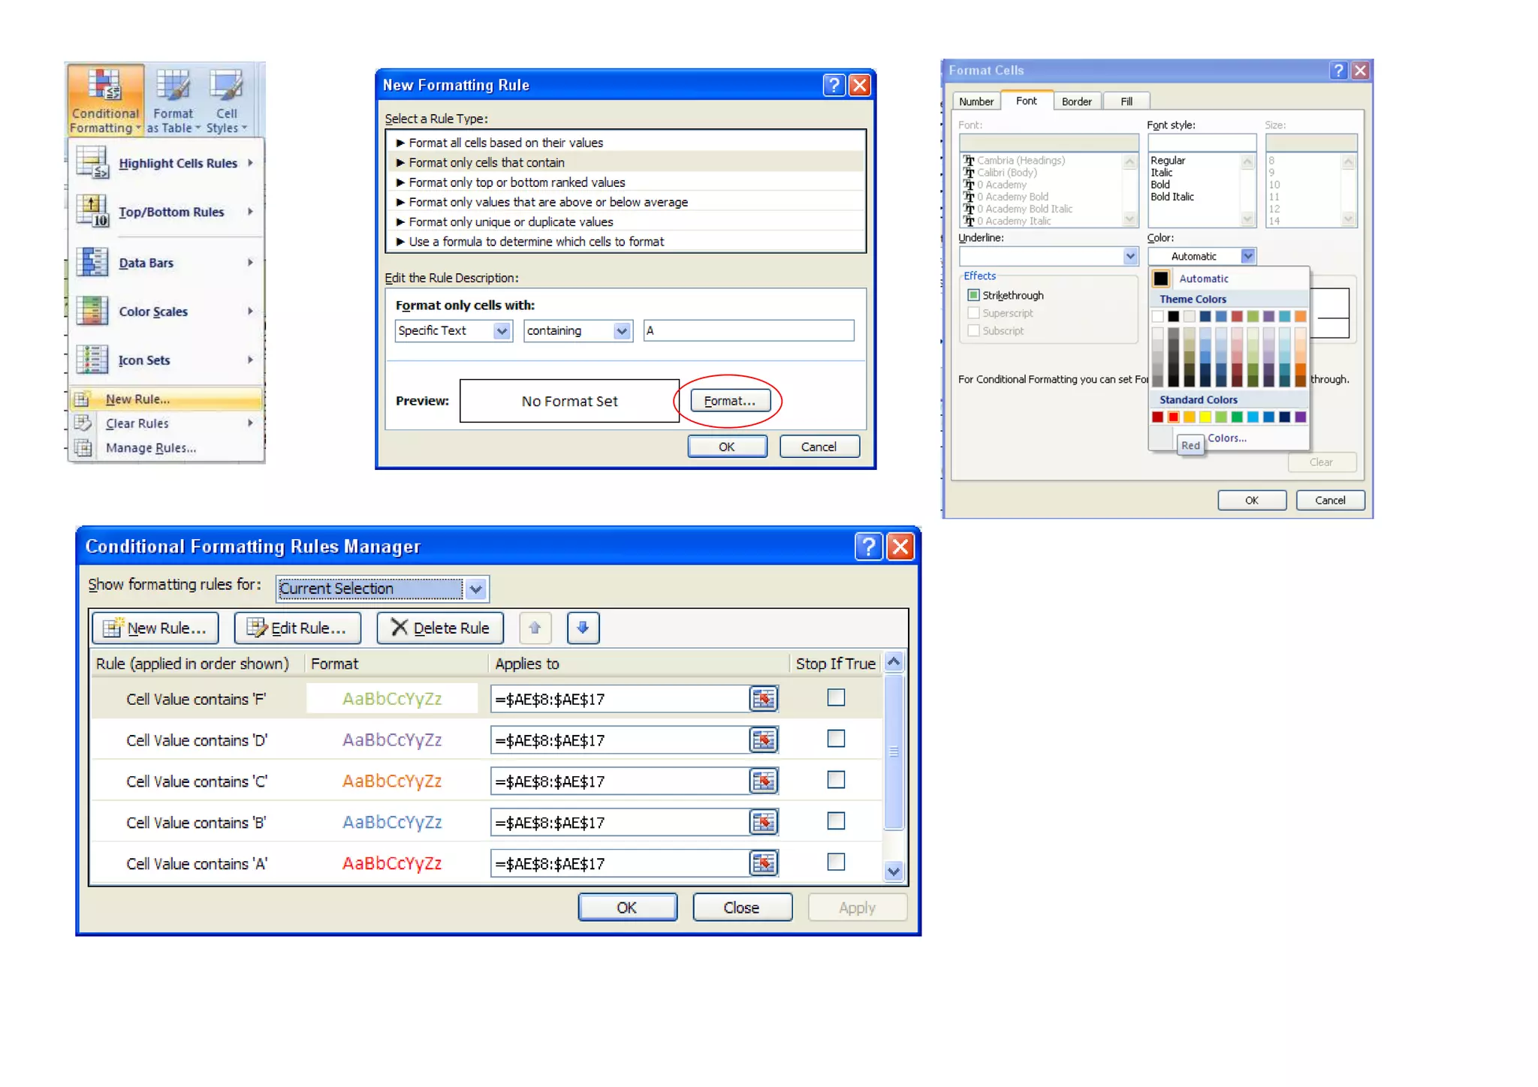1538x1087 pixels.
Task: Click the help icon in Rules Manager
Action: (868, 546)
